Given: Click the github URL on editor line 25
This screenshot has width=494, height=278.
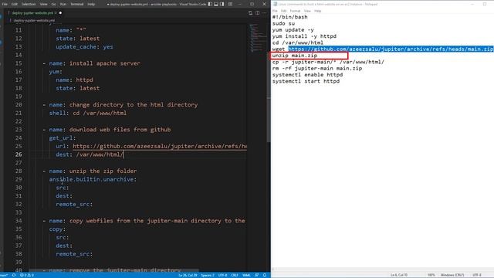Looking at the screenshot, I should pyautogui.click(x=160, y=146).
